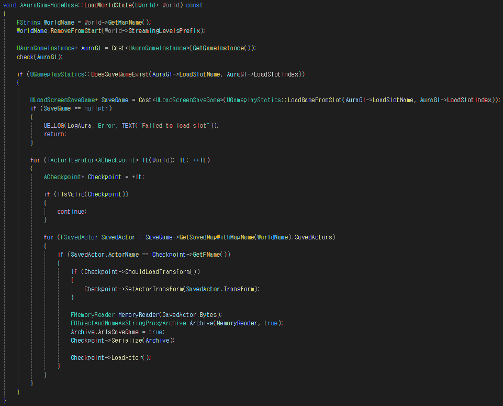Click the void return type keyword

click(10, 5)
